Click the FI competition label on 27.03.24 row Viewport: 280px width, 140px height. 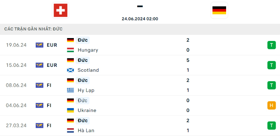click(49, 126)
